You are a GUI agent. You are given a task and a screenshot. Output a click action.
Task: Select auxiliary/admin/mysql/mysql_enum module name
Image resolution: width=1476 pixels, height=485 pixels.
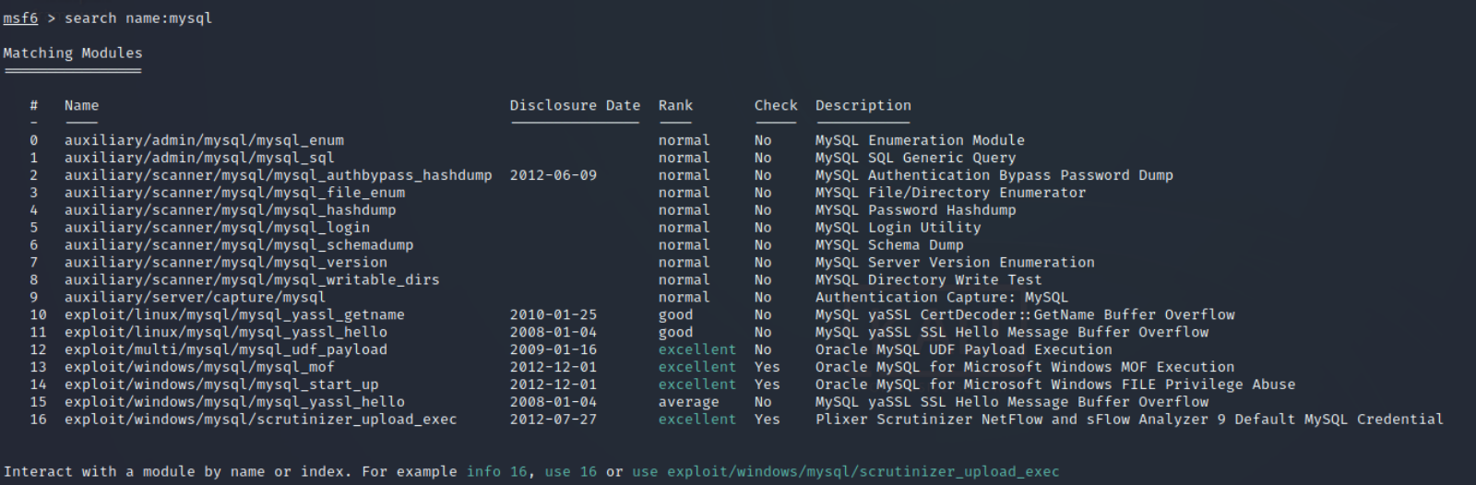point(204,141)
